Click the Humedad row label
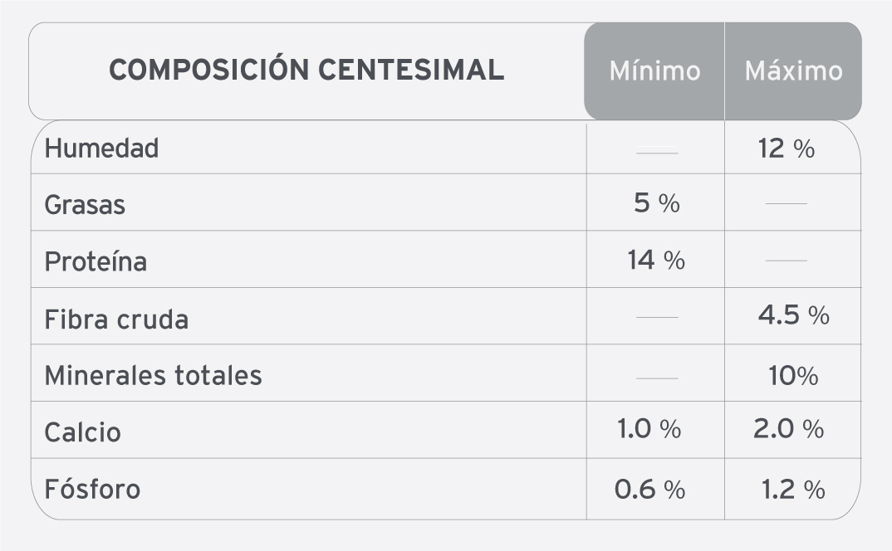 (101, 149)
